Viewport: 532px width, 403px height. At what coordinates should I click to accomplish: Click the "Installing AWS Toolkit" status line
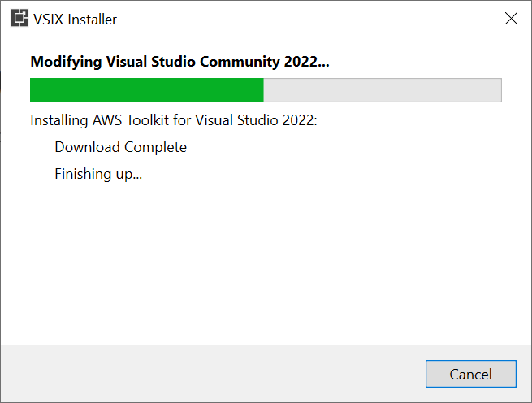(174, 120)
